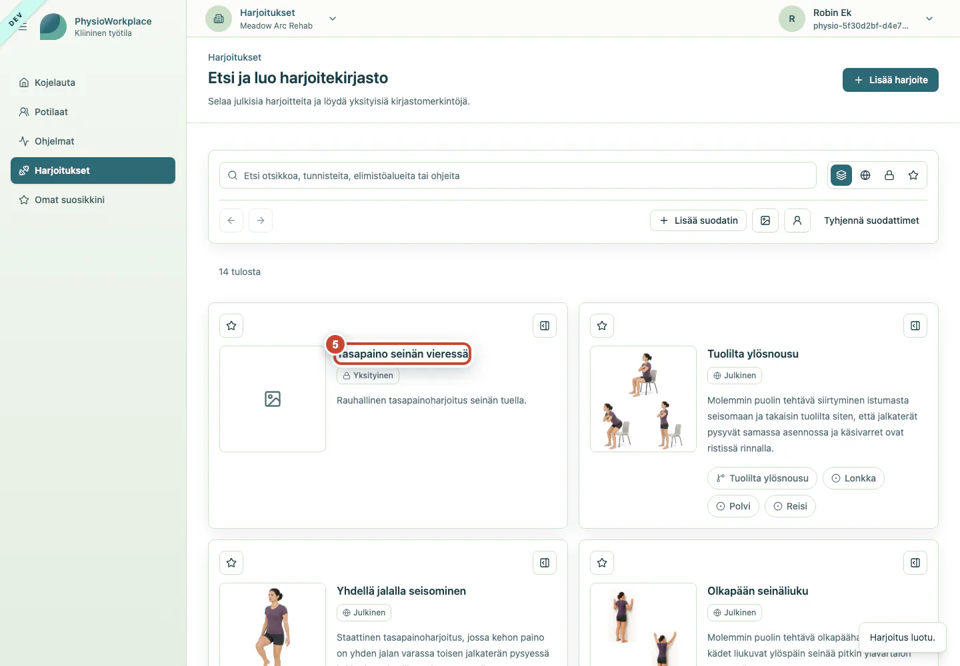
Task: Click the Reisi tag chip
Action: pyautogui.click(x=790, y=506)
